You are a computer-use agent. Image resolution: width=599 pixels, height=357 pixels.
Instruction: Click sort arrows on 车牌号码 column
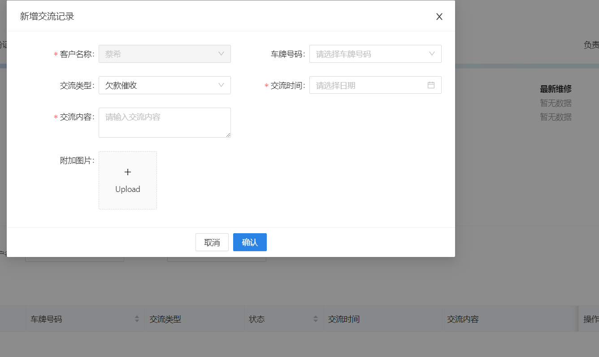tap(137, 319)
